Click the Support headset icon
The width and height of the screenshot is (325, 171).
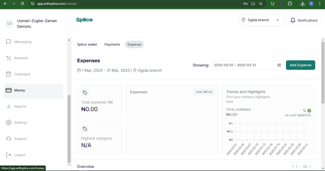(9, 138)
